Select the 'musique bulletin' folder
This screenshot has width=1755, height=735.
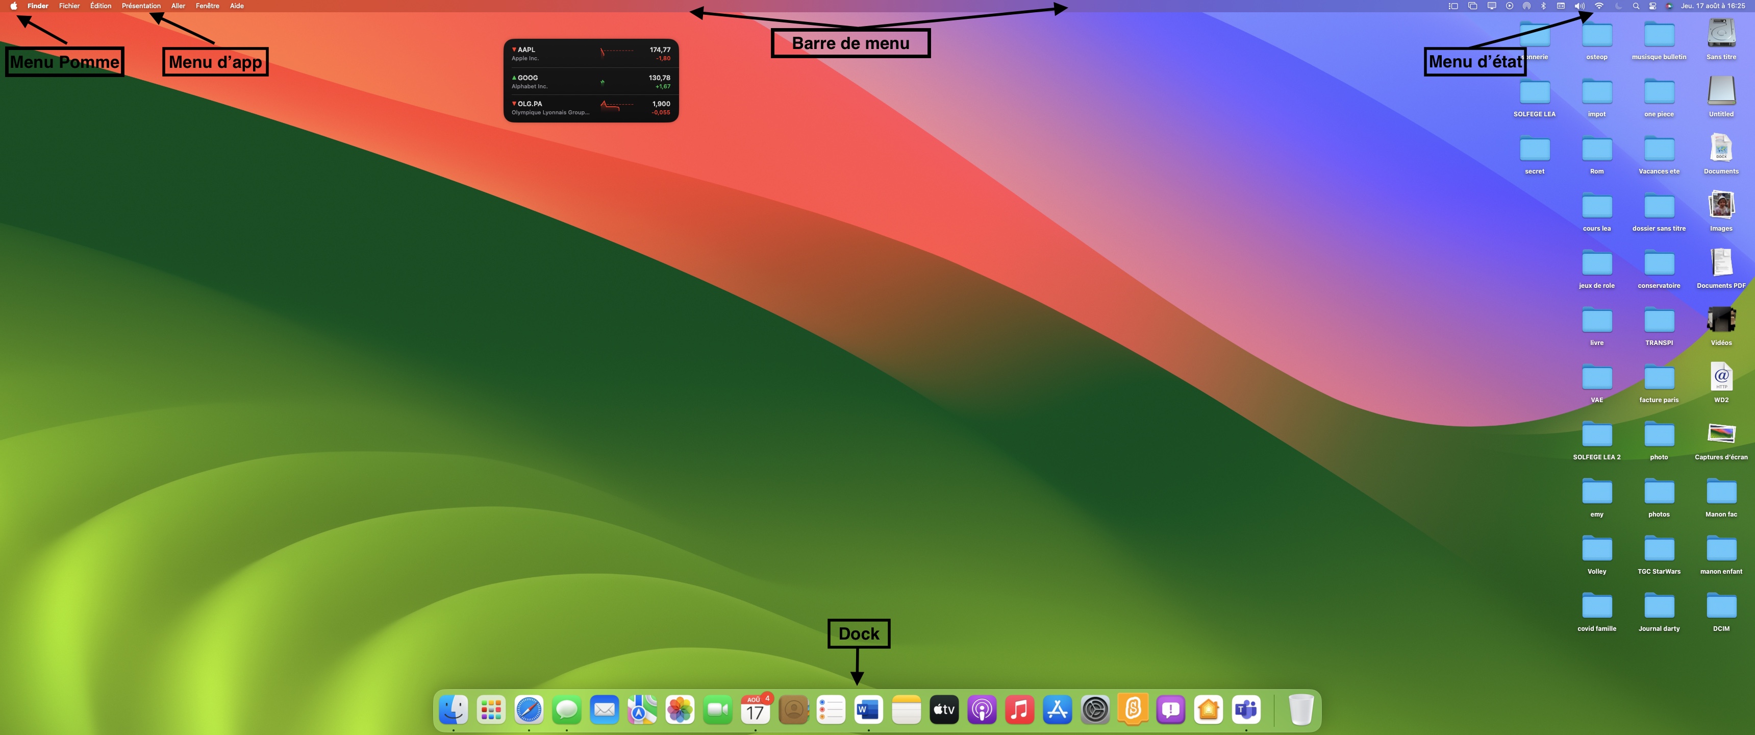pyautogui.click(x=1659, y=39)
